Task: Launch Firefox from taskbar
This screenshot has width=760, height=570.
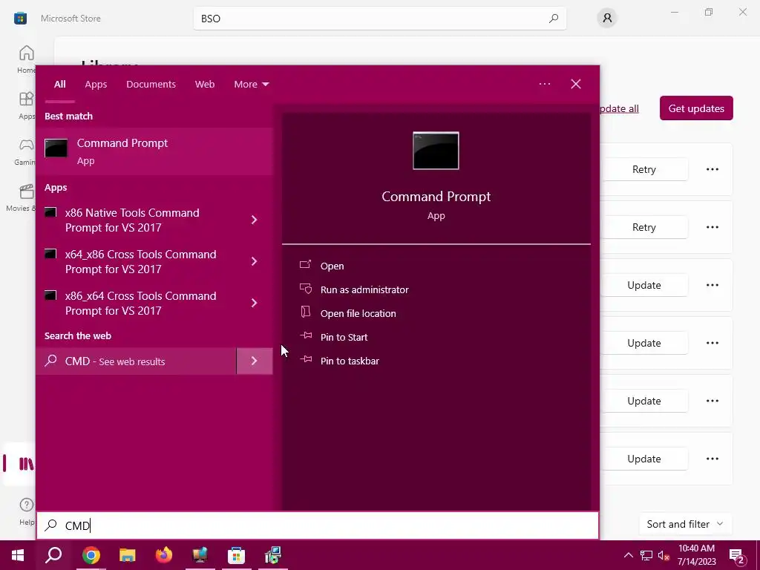Action: (x=164, y=555)
